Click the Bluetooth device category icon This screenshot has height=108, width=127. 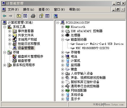tap(67, 27)
